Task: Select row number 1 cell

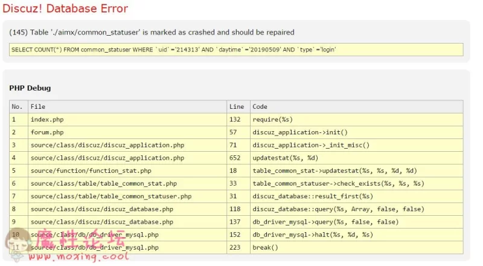Action: [19, 120]
